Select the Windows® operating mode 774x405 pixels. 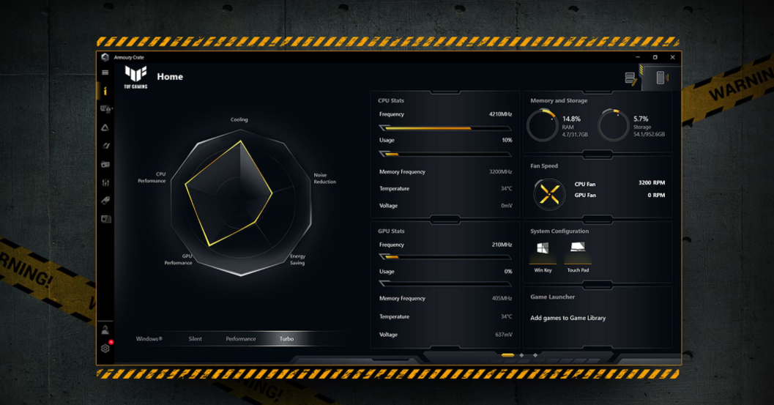tap(149, 339)
